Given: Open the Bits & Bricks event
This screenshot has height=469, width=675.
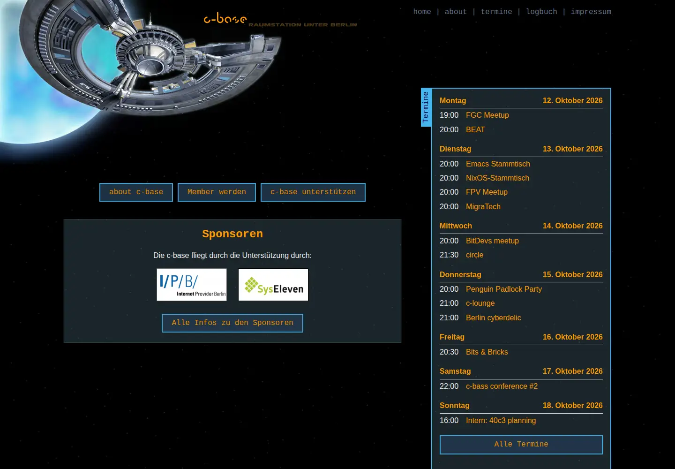Looking at the screenshot, I should [487, 352].
